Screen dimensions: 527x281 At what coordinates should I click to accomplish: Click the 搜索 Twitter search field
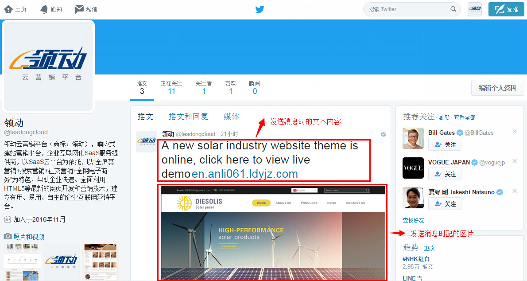407,9
